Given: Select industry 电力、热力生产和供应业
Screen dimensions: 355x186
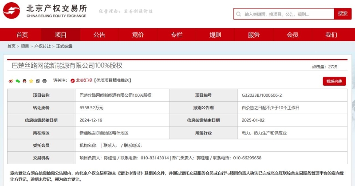Looking at the screenshot, I should [x=264, y=133].
